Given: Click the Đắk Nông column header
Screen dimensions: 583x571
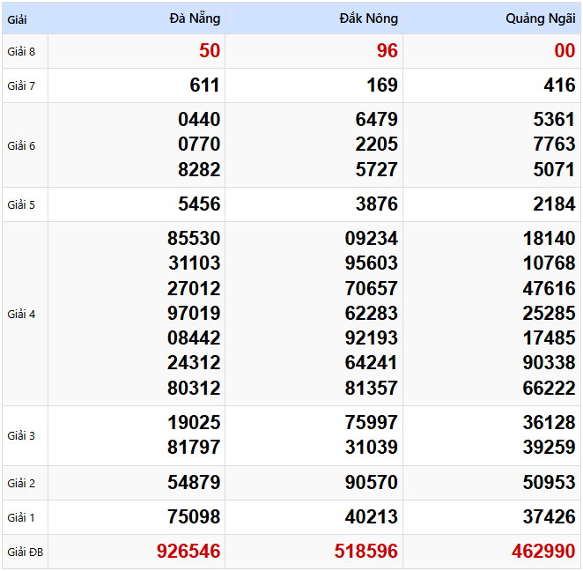Looking at the screenshot, I should pyautogui.click(x=369, y=19).
